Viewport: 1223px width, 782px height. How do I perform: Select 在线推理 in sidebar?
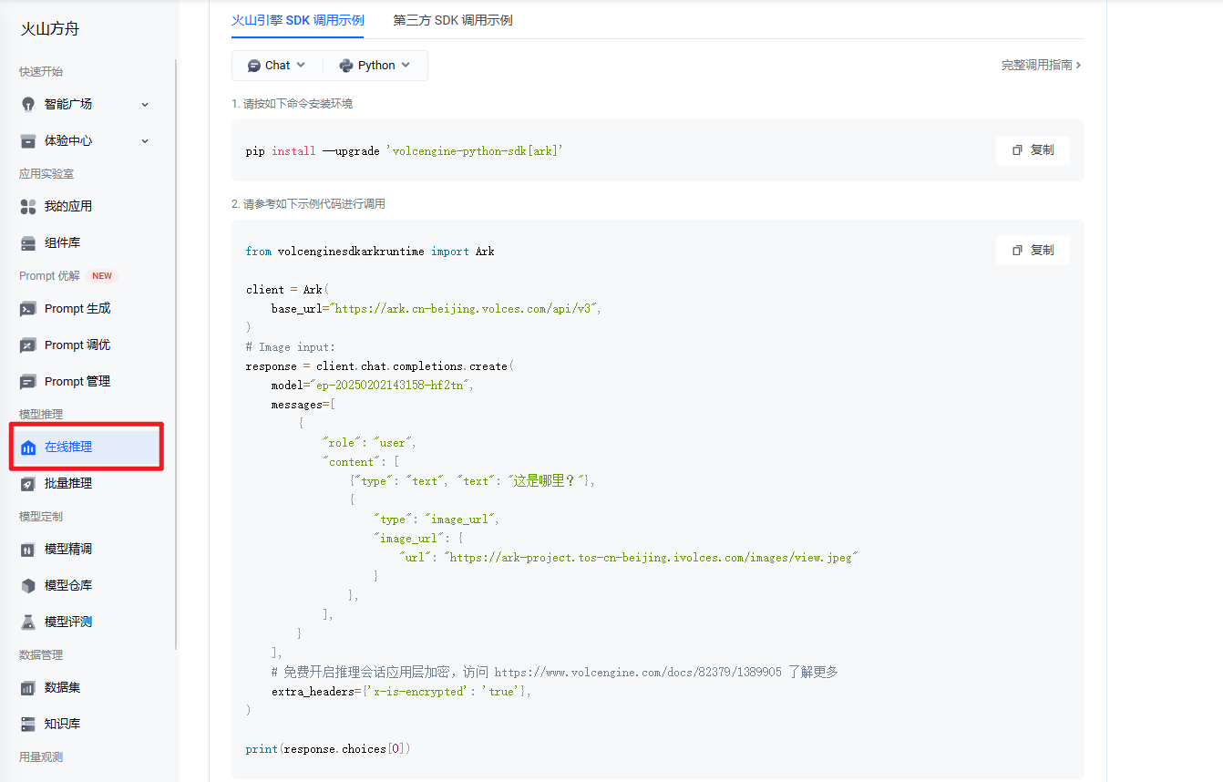(x=88, y=447)
